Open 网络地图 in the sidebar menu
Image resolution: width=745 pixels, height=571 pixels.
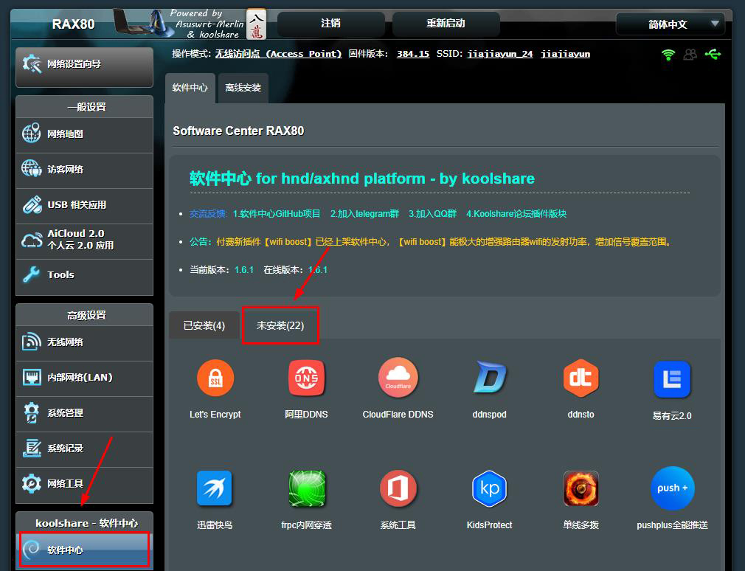click(x=85, y=135)
